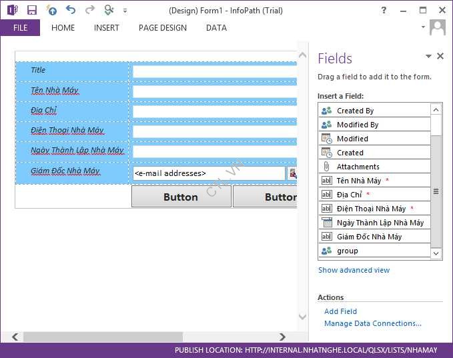The image size is (453, 358).
Task: Select the Attachments field paperclip item
Action: (x=358, y=167)
